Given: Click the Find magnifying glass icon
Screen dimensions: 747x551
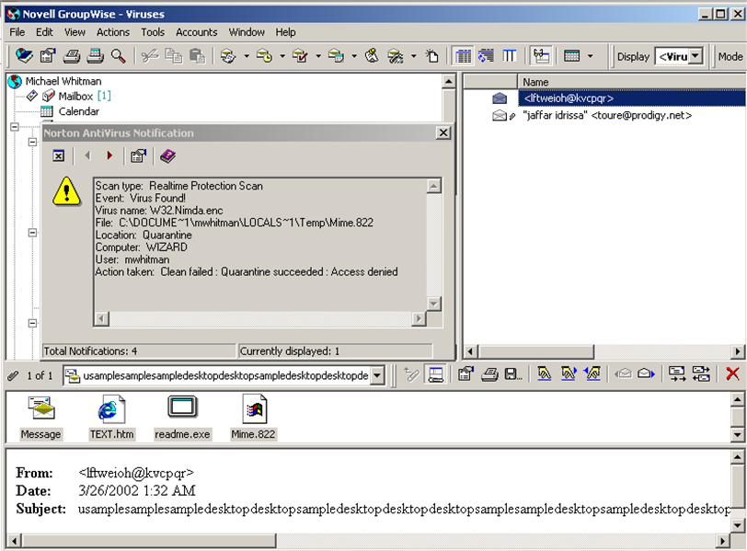Looking at the screenshot, I should (118, 56).
